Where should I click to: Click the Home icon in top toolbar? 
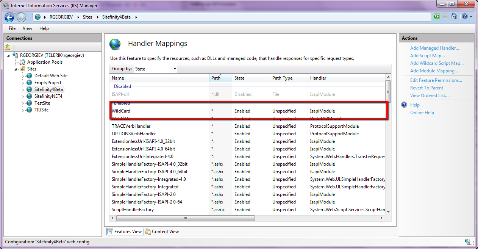tap(454, 17)
